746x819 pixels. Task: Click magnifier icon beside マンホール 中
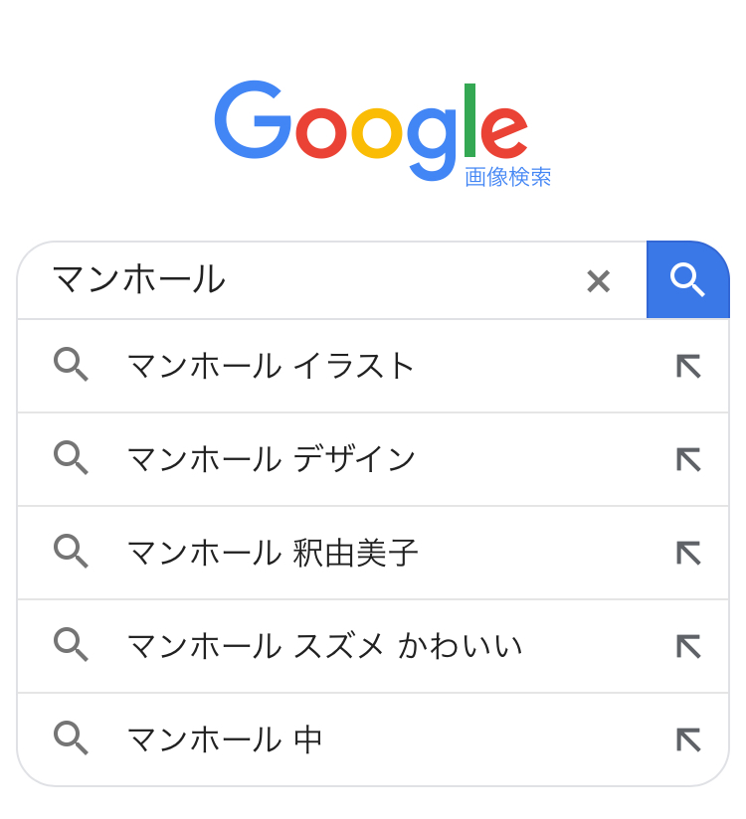(71, 739)
